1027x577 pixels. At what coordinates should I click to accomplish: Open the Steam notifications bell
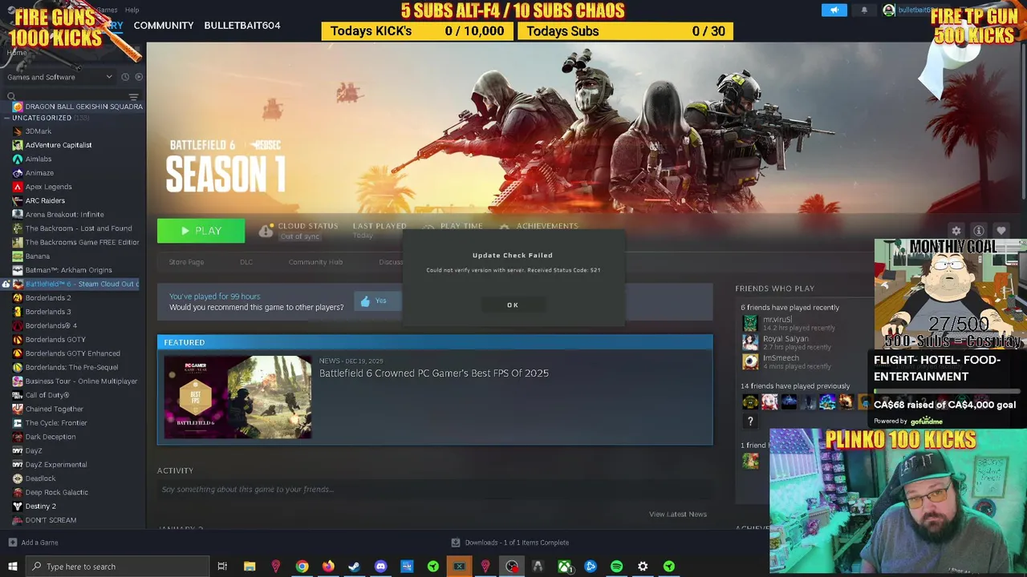[864, 10]
